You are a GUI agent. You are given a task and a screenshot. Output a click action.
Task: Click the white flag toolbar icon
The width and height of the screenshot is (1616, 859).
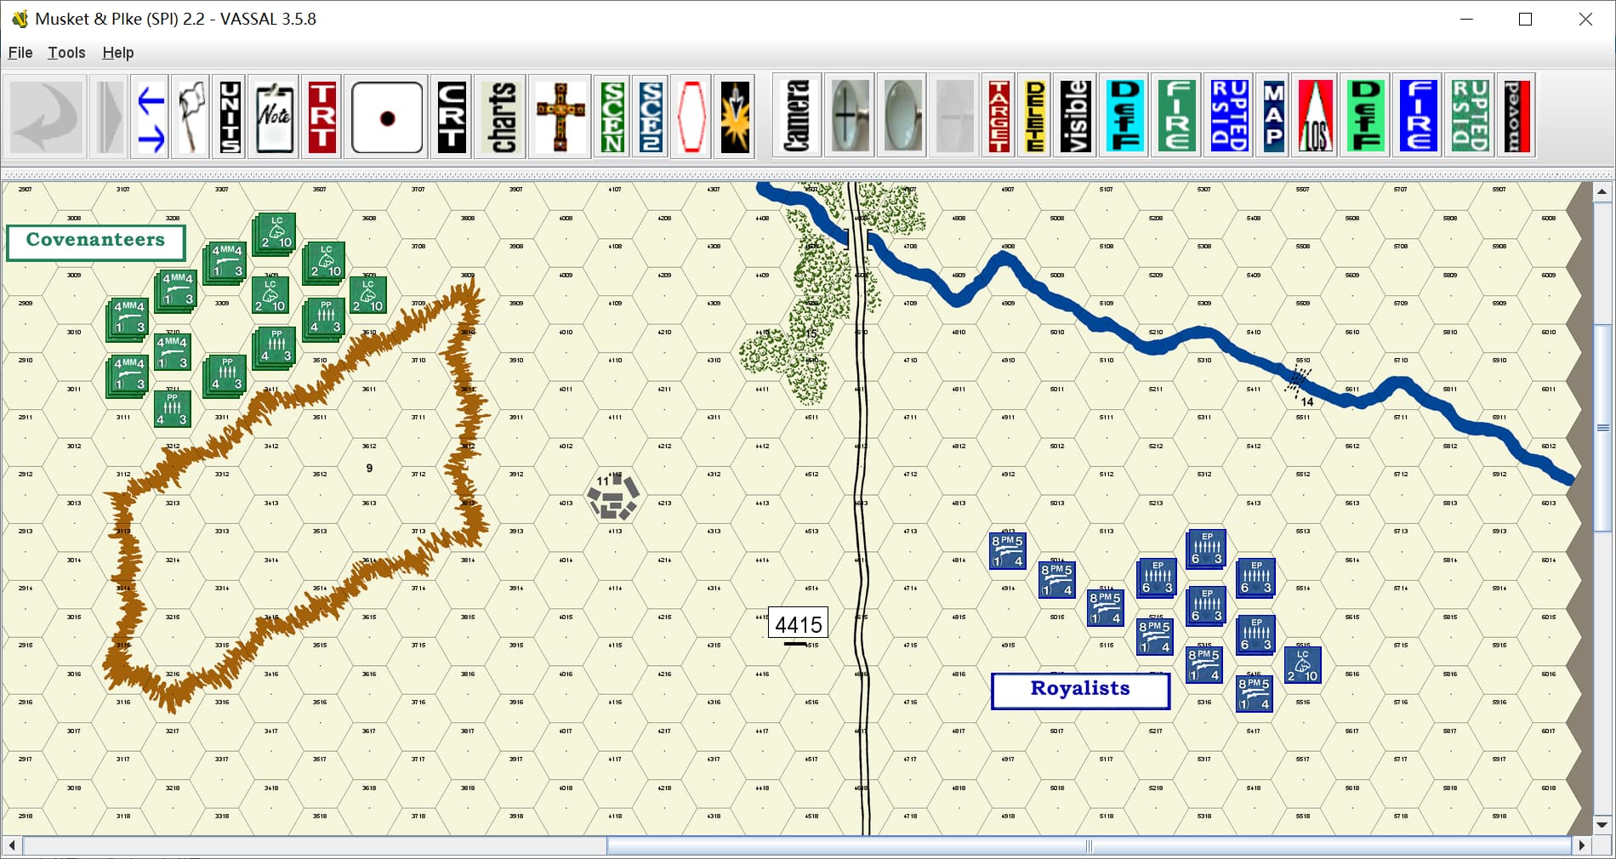191,117
